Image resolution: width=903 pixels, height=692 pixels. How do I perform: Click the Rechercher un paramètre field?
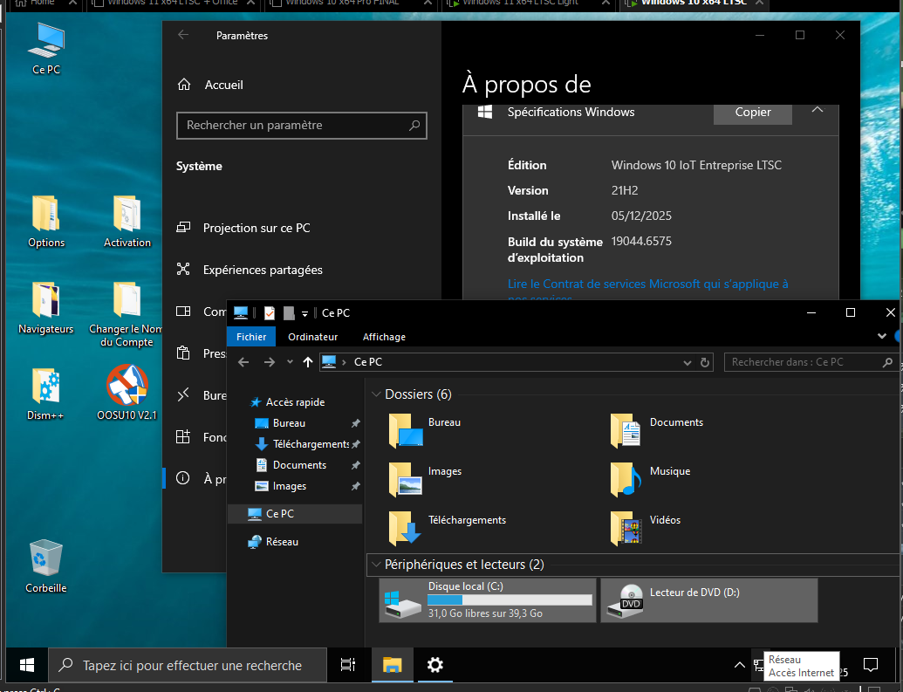pyautogui.click(x=301, y=126)
